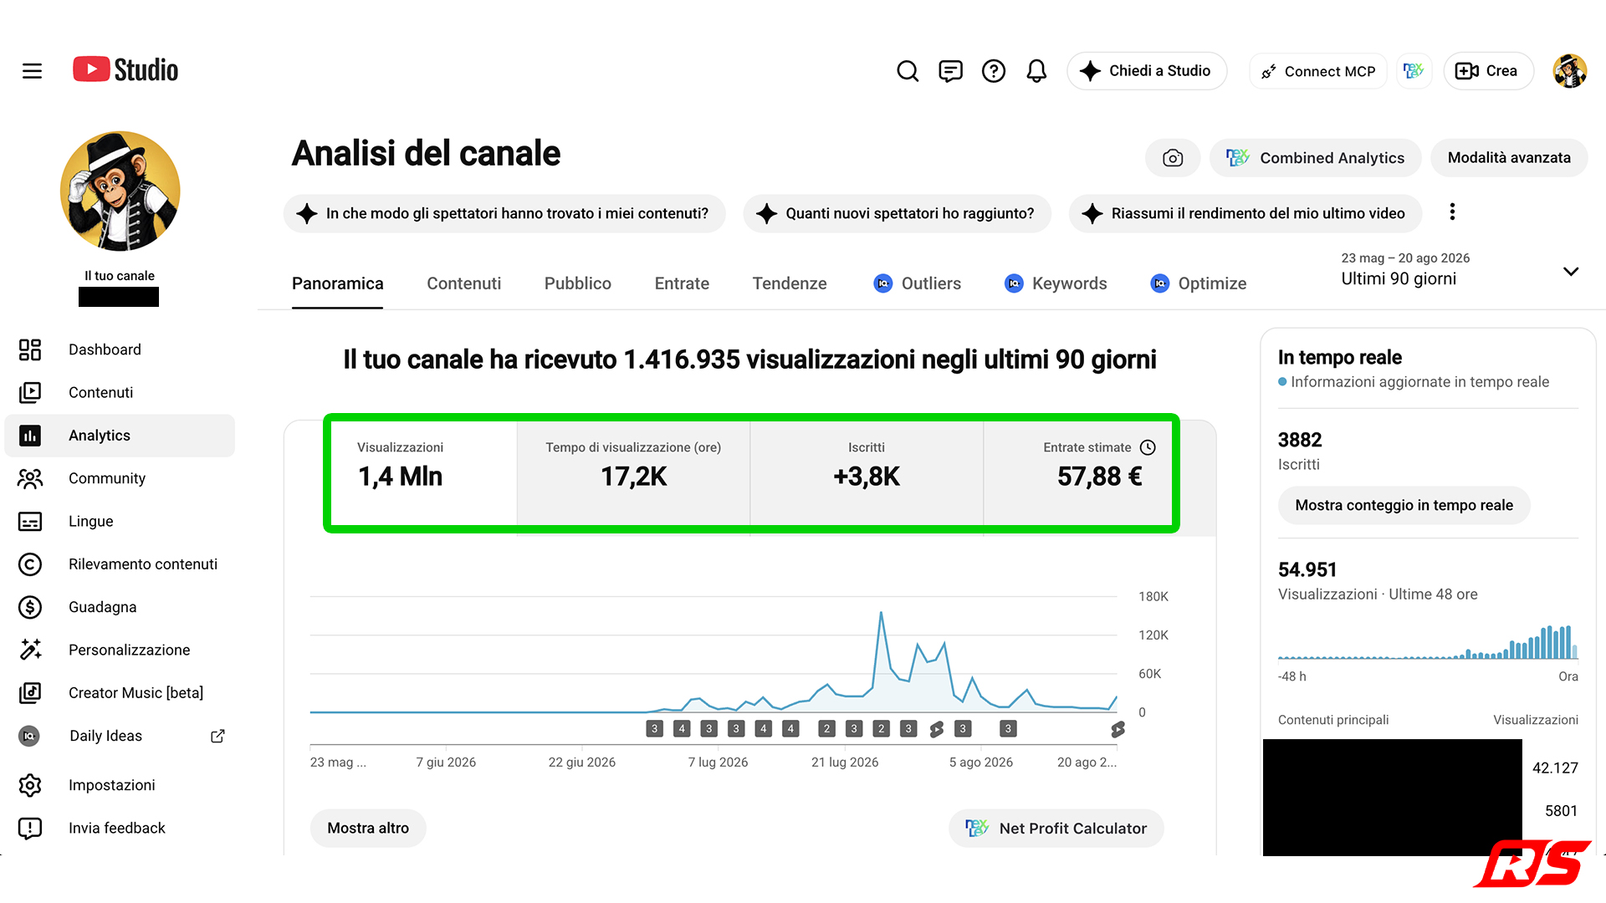Click the clock icon beside Entrate stimate
The width and height of the screenshot is (1606, 903).
pos(1148,447)
